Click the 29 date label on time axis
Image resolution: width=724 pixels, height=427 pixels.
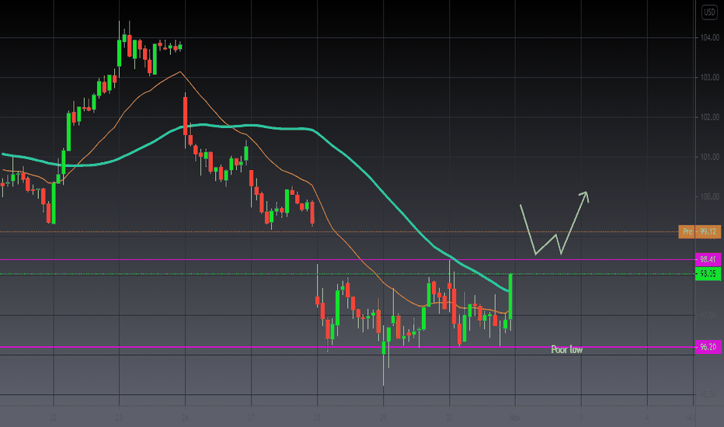[383, 418]
